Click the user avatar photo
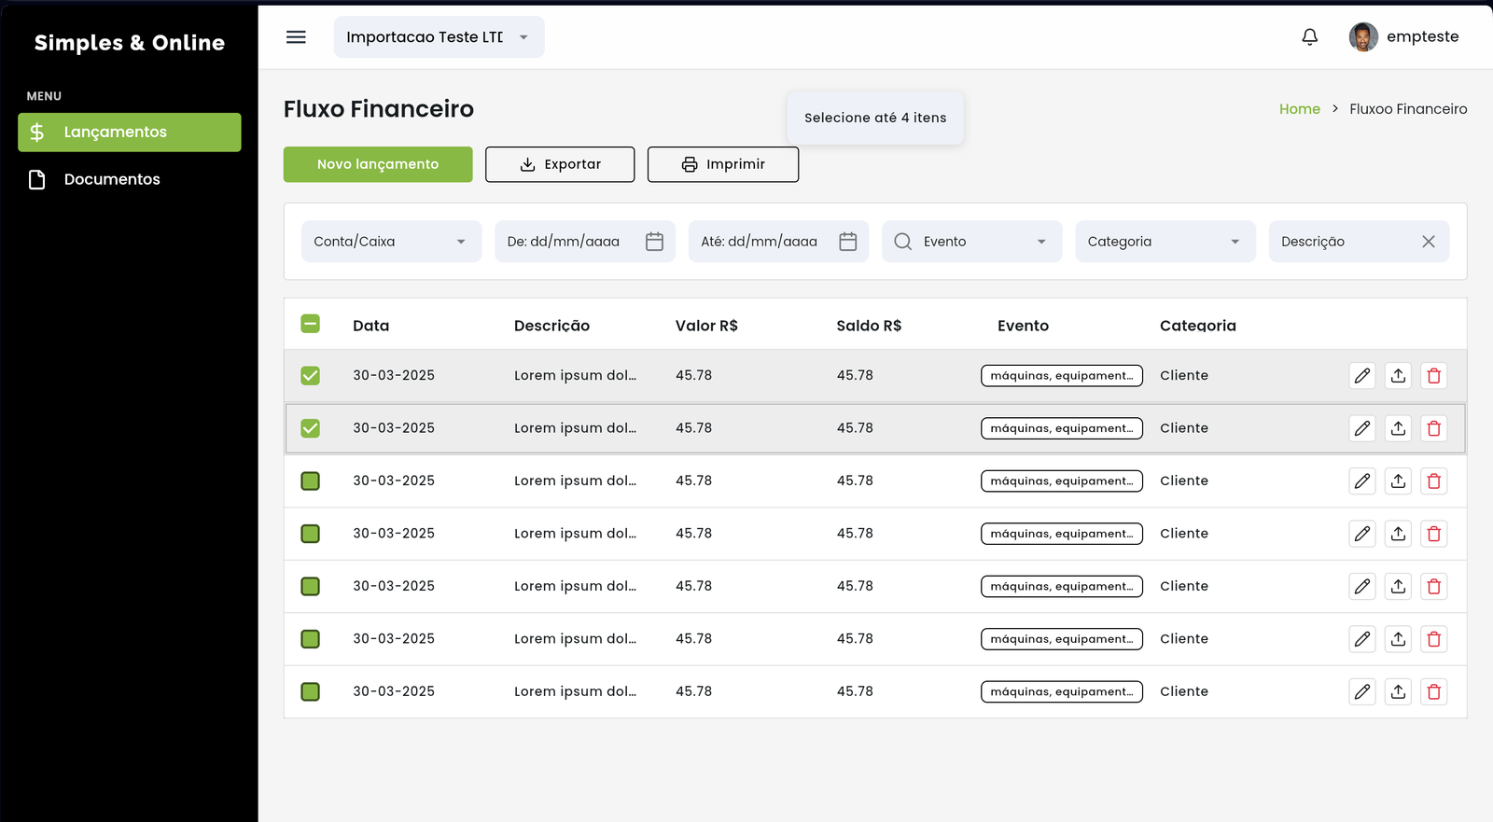This screenshot has width=1493, height=822. [x=1363, y=37]
